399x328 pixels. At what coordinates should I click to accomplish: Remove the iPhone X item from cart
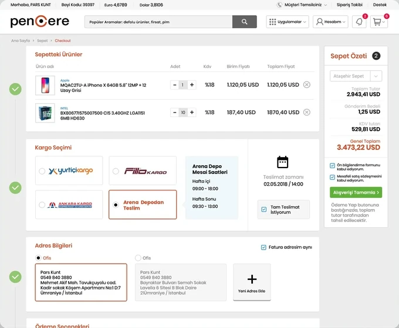[x=307, y=84]
